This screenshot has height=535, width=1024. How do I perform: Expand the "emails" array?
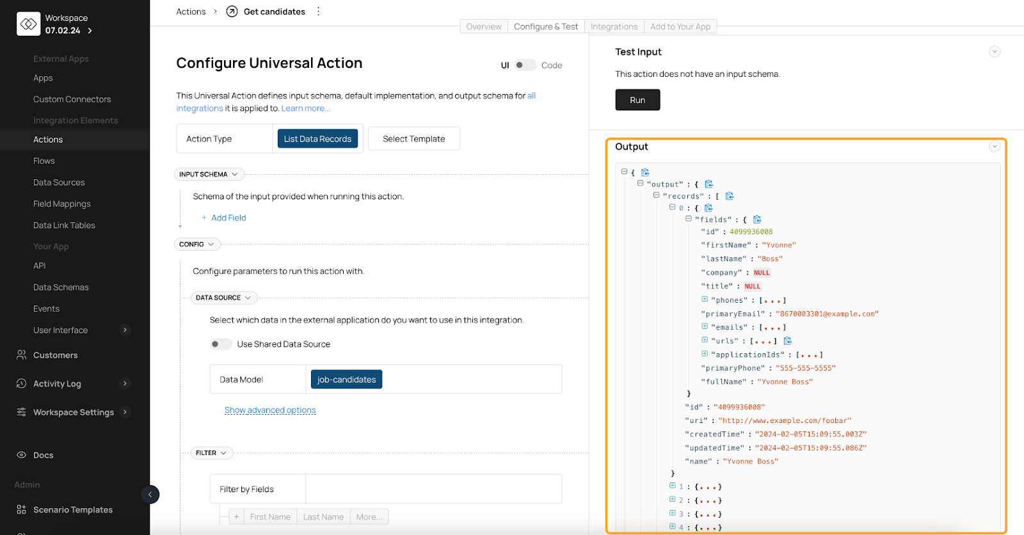(705, 326)
